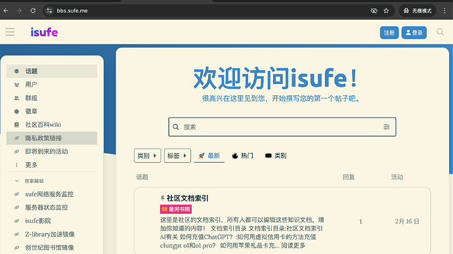Open Z-library加速镜像 link
453x254 pixels.
click(52, 234)
